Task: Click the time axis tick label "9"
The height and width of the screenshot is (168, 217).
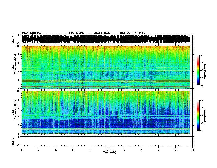Action: click(x=175, y=150)
